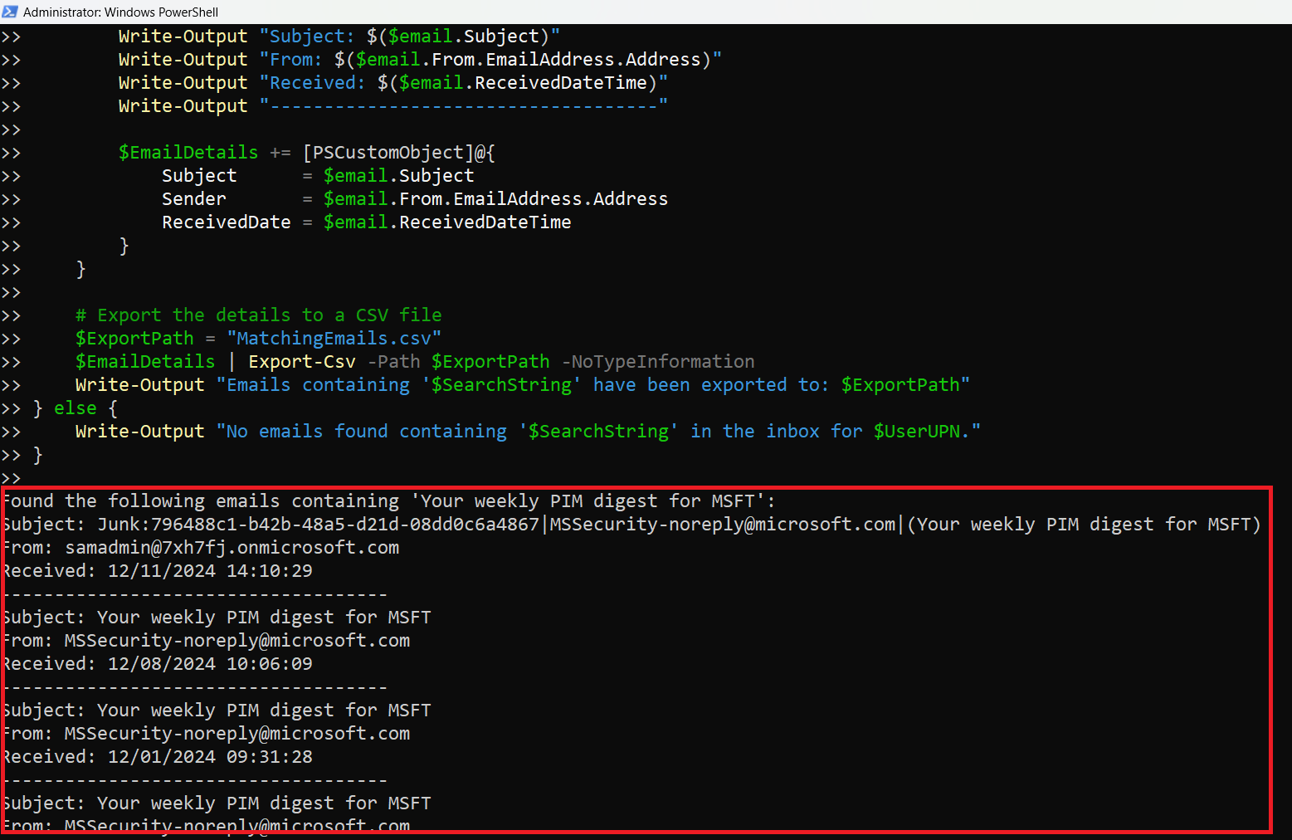Click the 'else' keyword in the script
The width and height of the screenshot is (1292, 840).
76,408
